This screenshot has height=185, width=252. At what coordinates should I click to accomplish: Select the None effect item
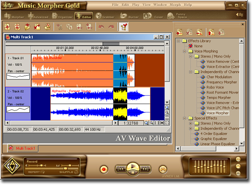198,46
